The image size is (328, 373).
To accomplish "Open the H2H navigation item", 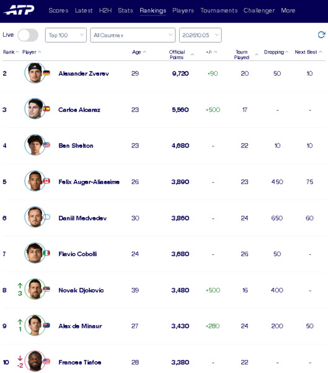I will pos(105,11).
